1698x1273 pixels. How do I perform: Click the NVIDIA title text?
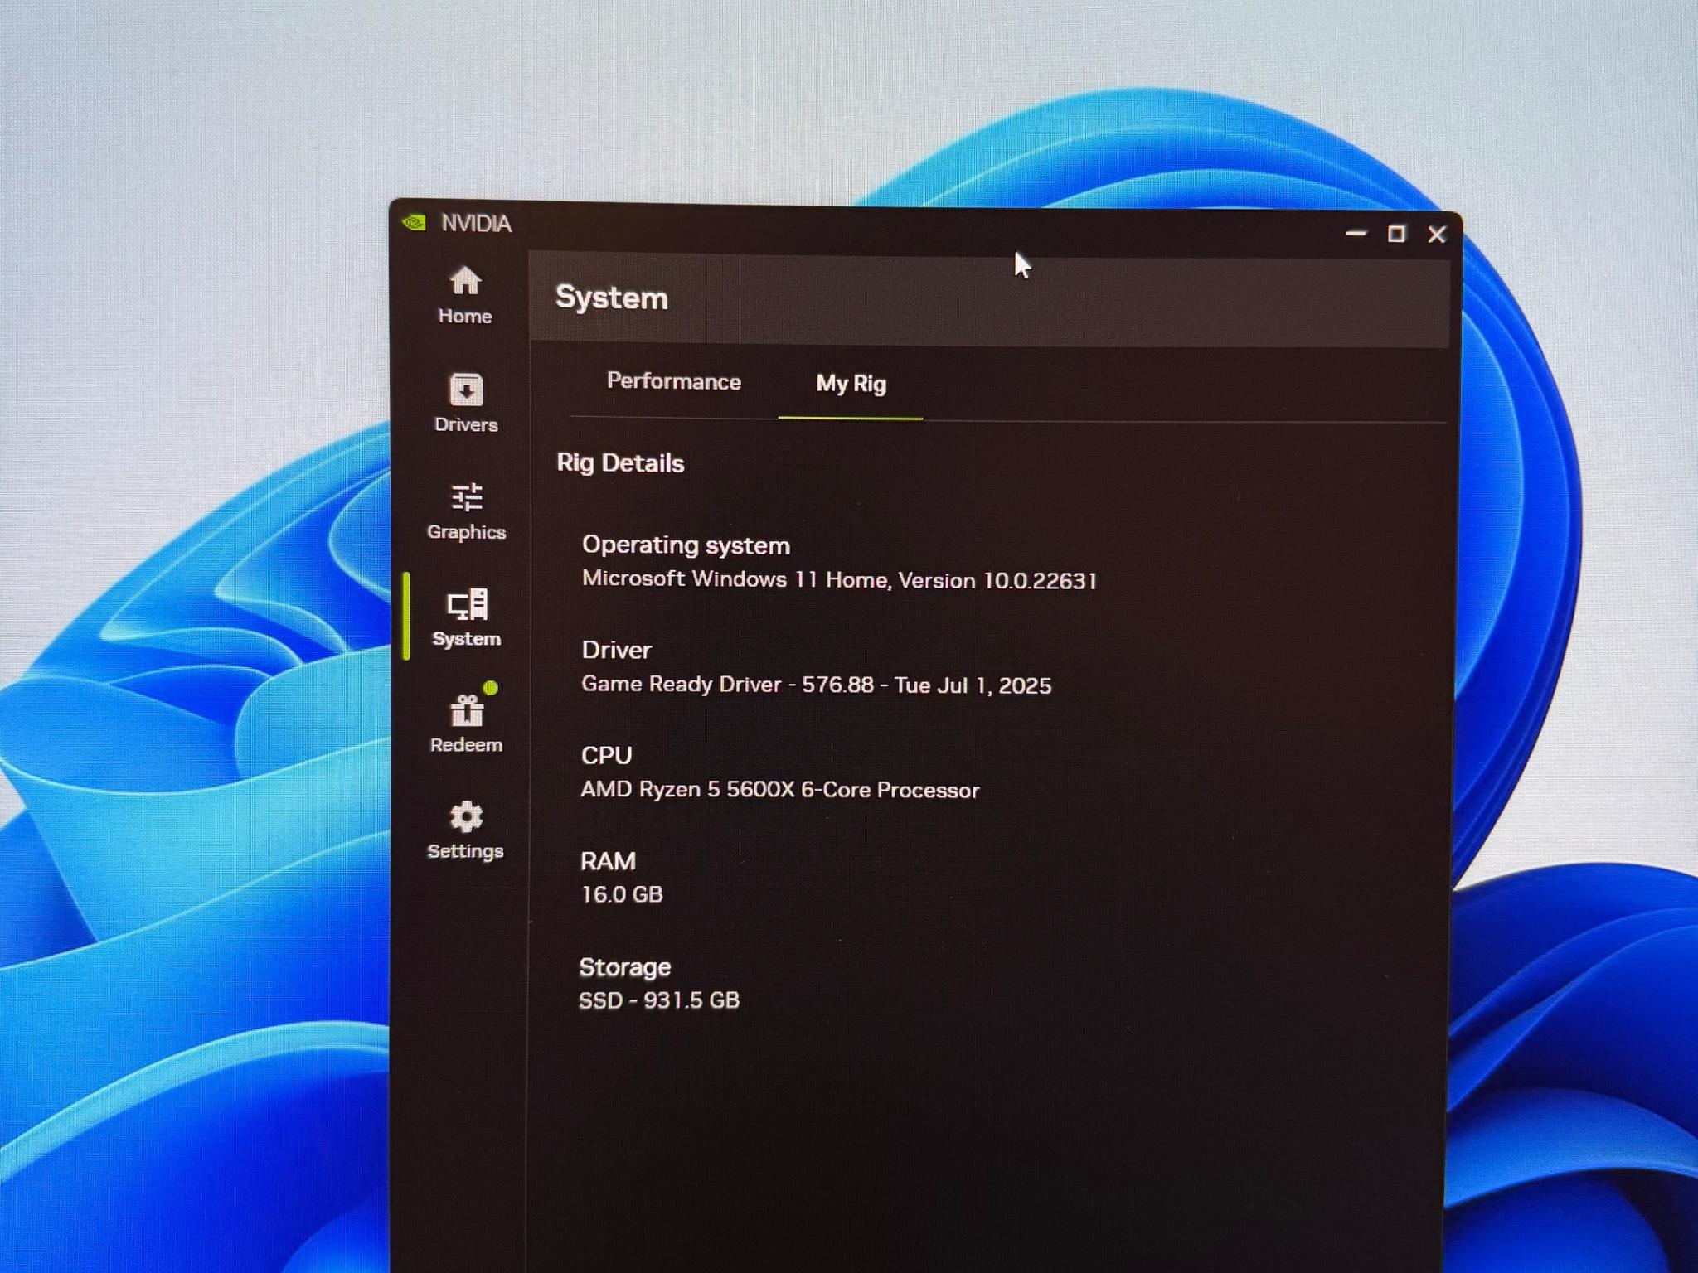point(476,223)
